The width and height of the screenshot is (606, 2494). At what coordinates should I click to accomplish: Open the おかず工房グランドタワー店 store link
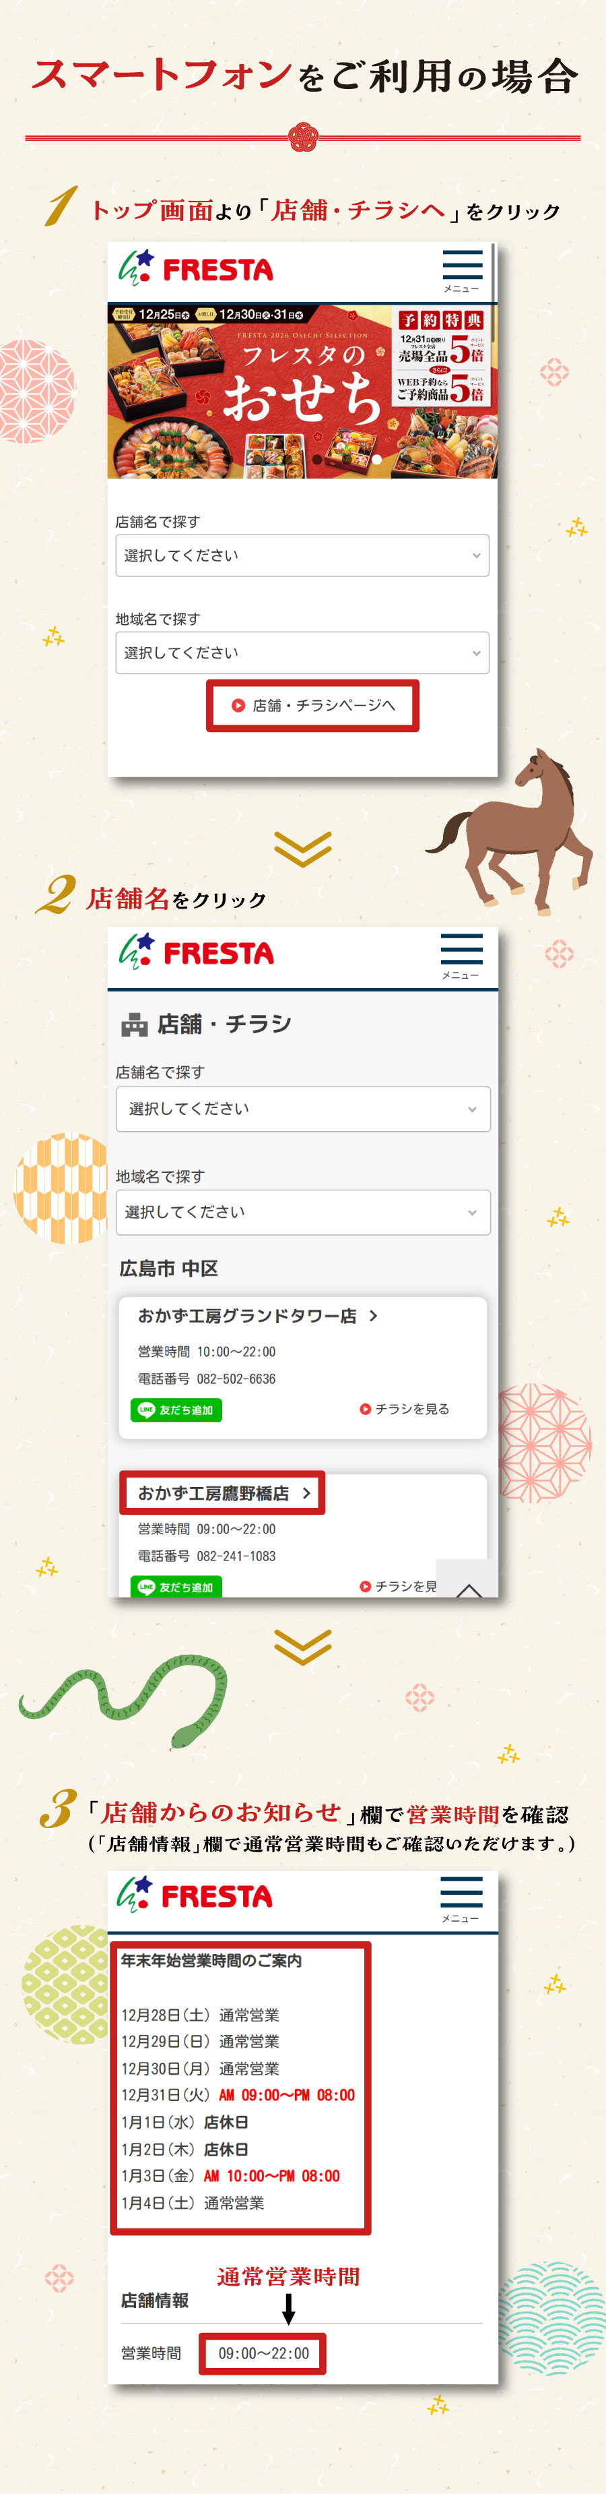pyautogui.click(x=257, y=1316)
